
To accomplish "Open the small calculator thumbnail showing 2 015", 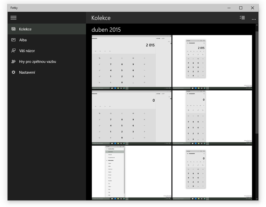I will point(212,62).
